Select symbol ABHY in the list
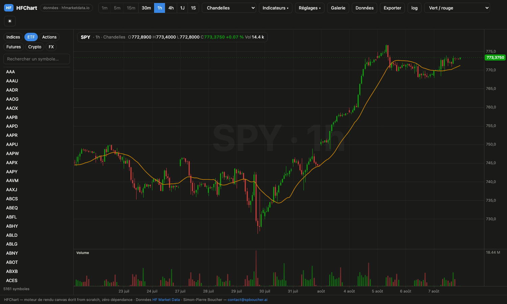The width and height of the screenshot is (507, 304). pos(37,226)
